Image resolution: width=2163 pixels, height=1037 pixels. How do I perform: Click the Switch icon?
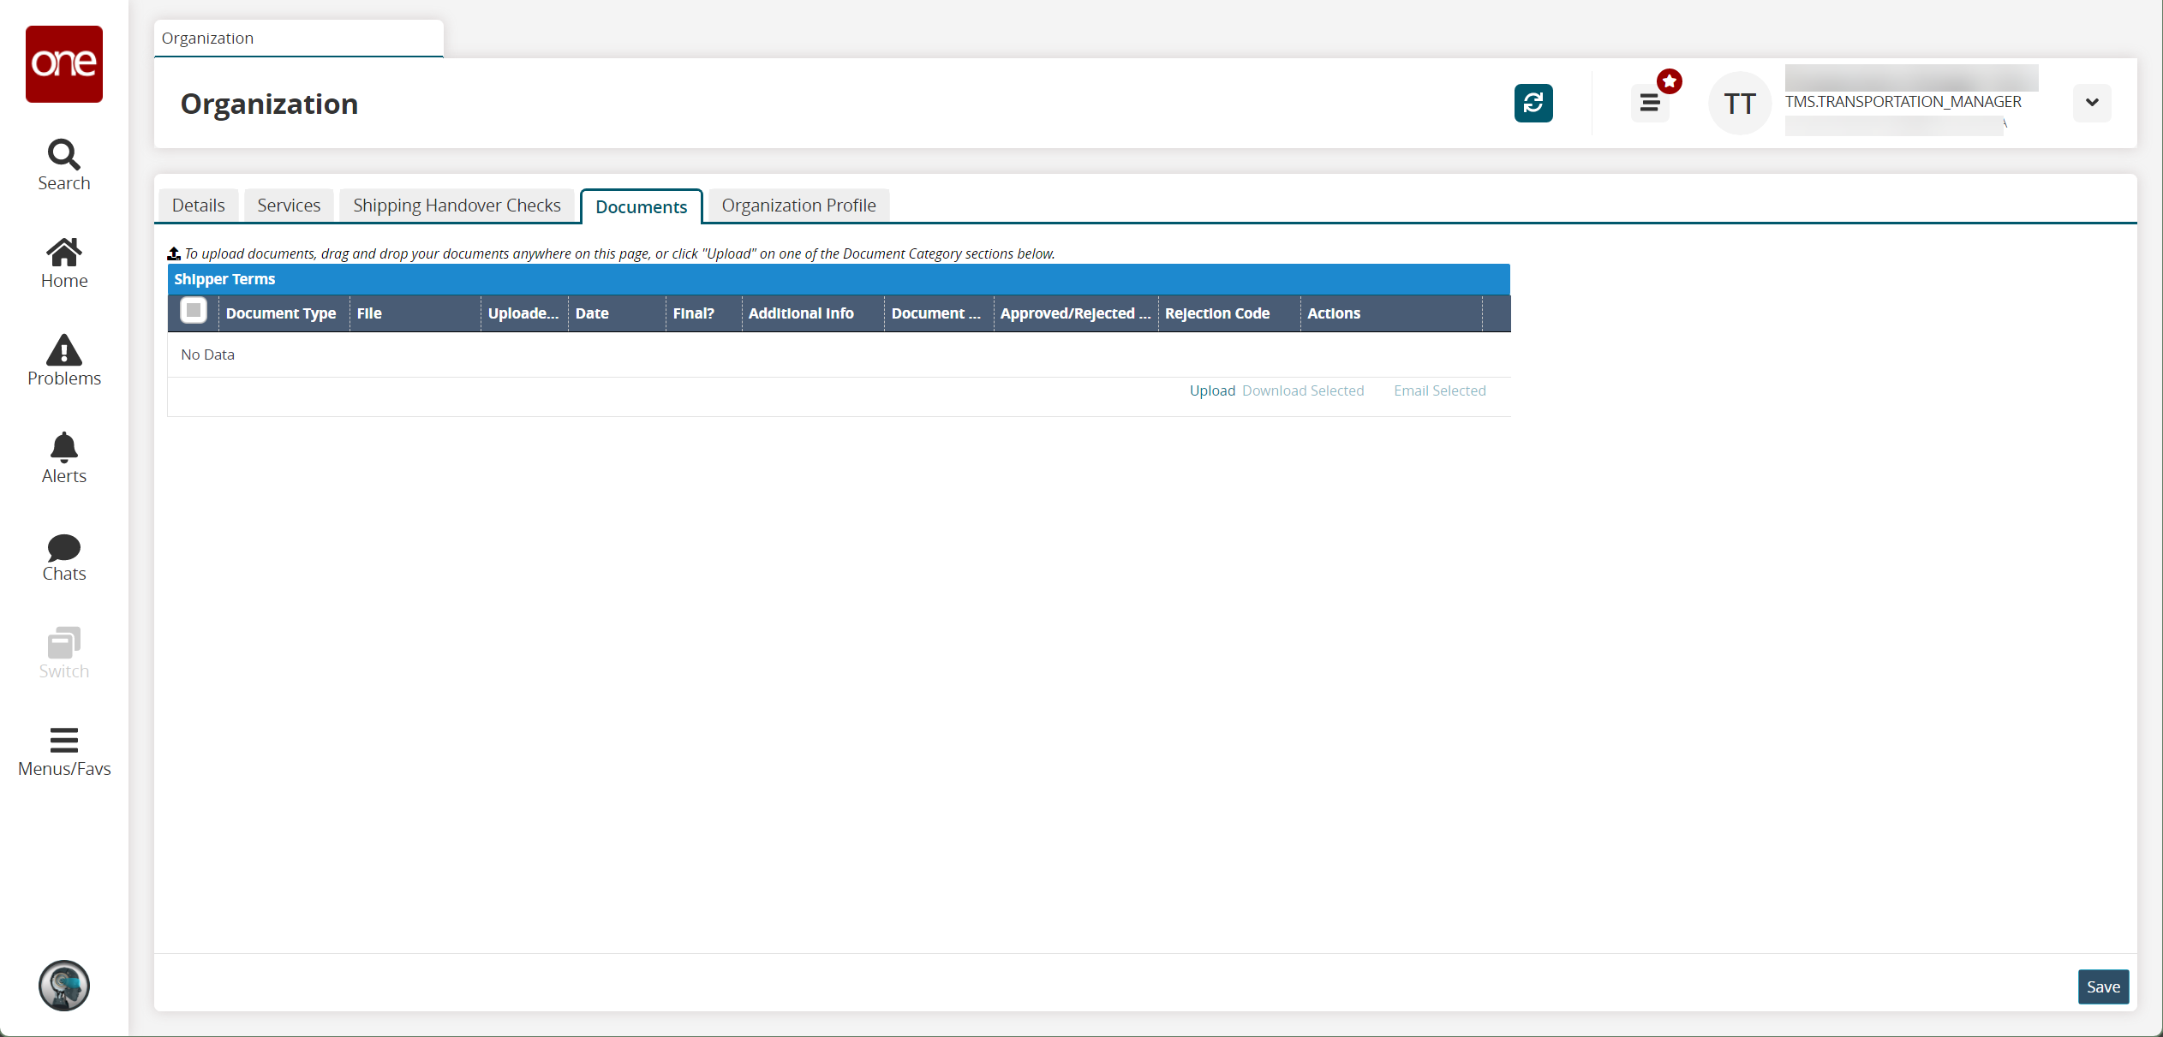[64, 654]
